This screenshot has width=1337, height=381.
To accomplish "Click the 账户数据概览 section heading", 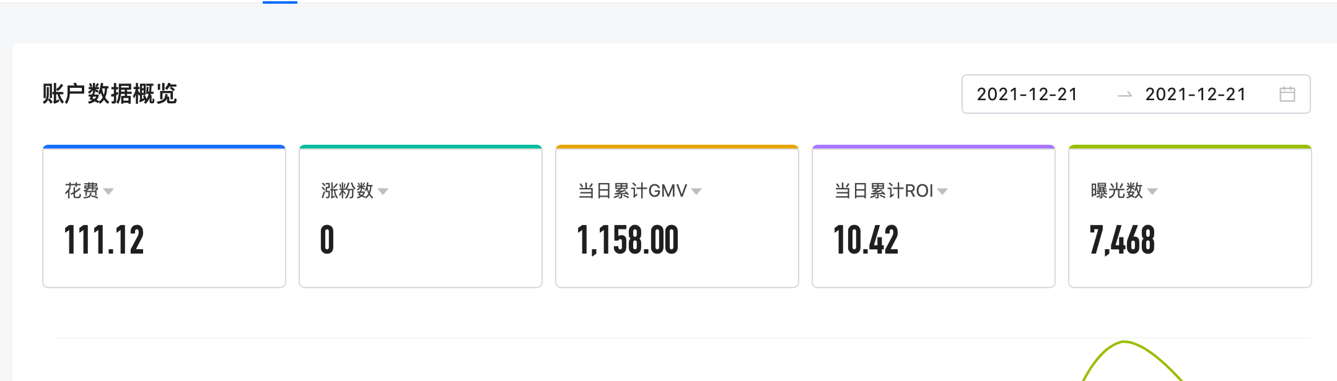I will [x=110, y=94].
